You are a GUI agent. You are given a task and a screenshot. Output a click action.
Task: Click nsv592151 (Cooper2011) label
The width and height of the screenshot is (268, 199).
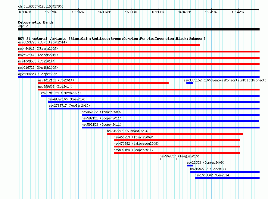[x=101, y=118]
